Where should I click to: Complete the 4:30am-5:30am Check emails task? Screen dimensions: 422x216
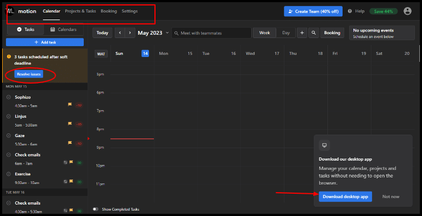coord(9,203)
